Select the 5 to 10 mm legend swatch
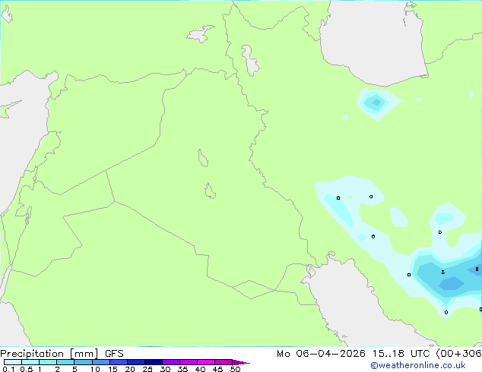The height and width of the screenshot is (372, 482). click(83, 362)
